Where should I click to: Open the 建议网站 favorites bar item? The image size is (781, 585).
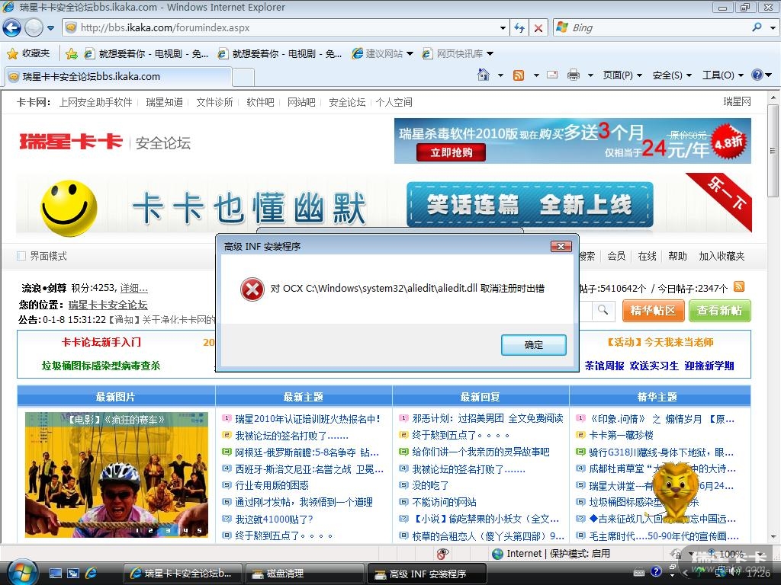tap(382, 53)
